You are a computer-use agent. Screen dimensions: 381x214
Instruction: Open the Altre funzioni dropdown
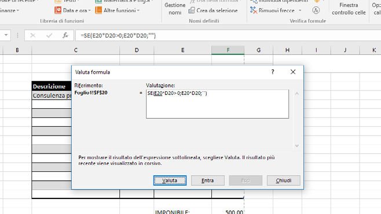click(118, 10)
